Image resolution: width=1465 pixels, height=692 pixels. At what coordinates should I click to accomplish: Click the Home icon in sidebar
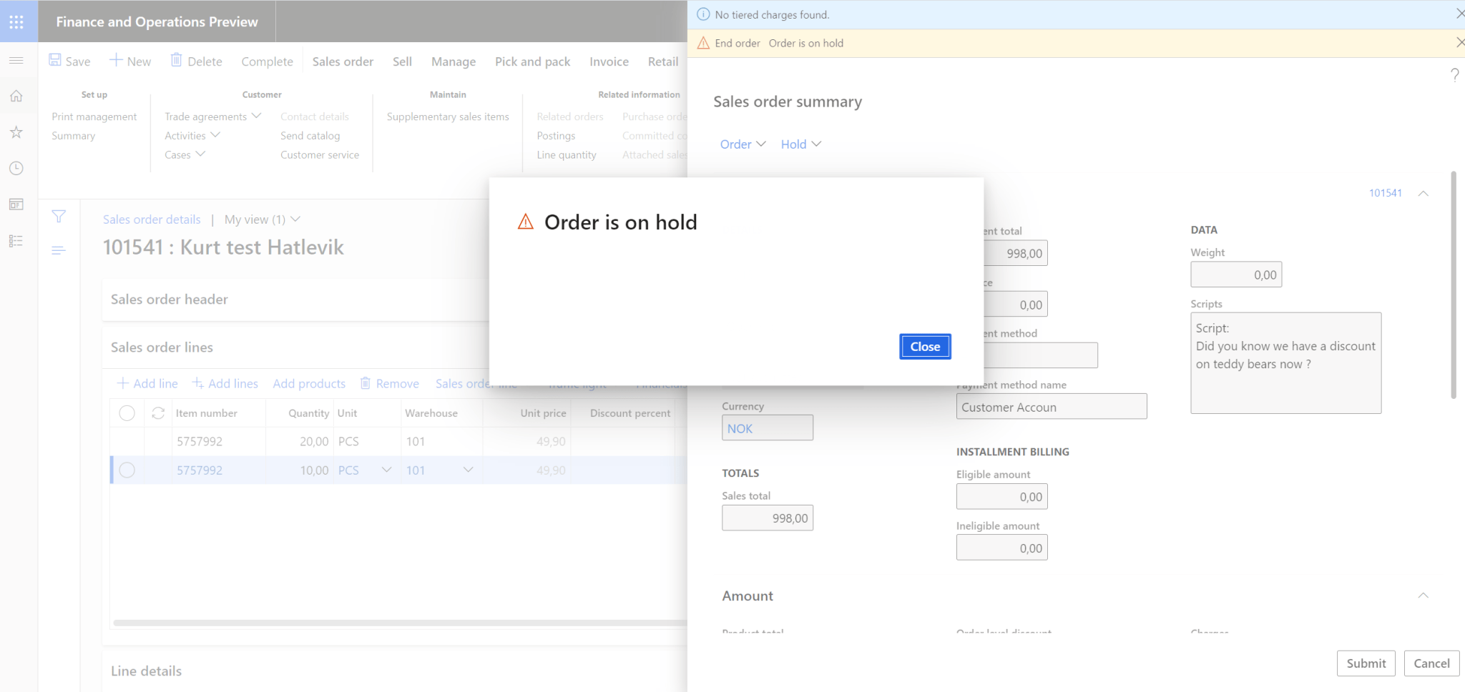click(x=16, y=97)
